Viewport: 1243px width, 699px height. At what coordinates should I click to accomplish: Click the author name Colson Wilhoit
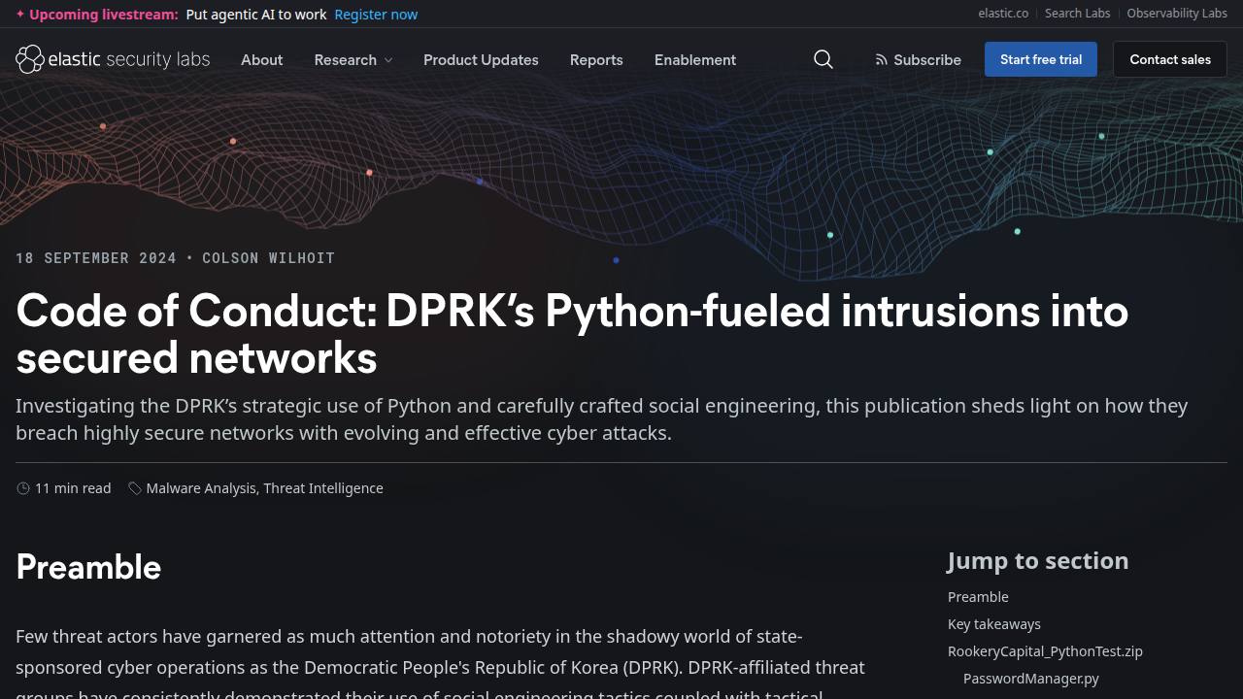pyautogui.click(x=268, y=258)
